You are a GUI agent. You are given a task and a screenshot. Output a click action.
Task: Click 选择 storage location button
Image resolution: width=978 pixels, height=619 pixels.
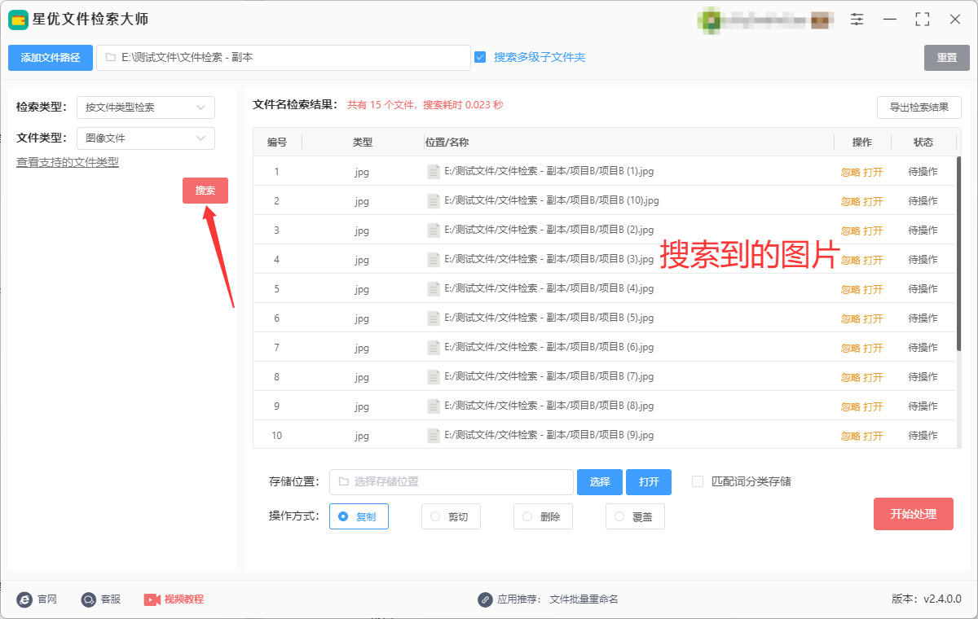(600, 482)
